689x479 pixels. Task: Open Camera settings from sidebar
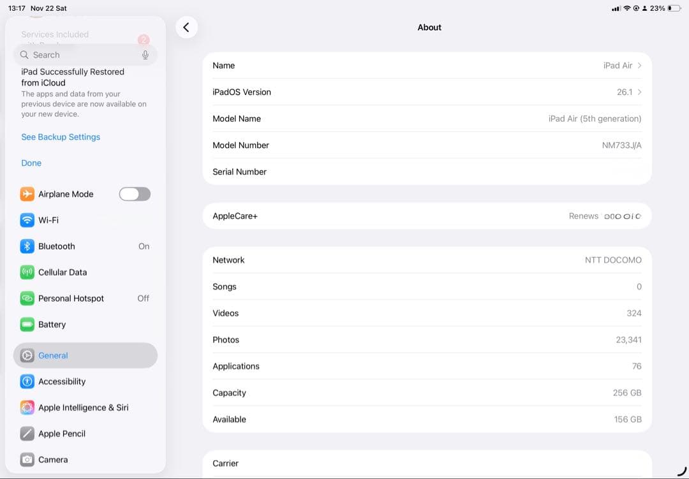(56, 459)
